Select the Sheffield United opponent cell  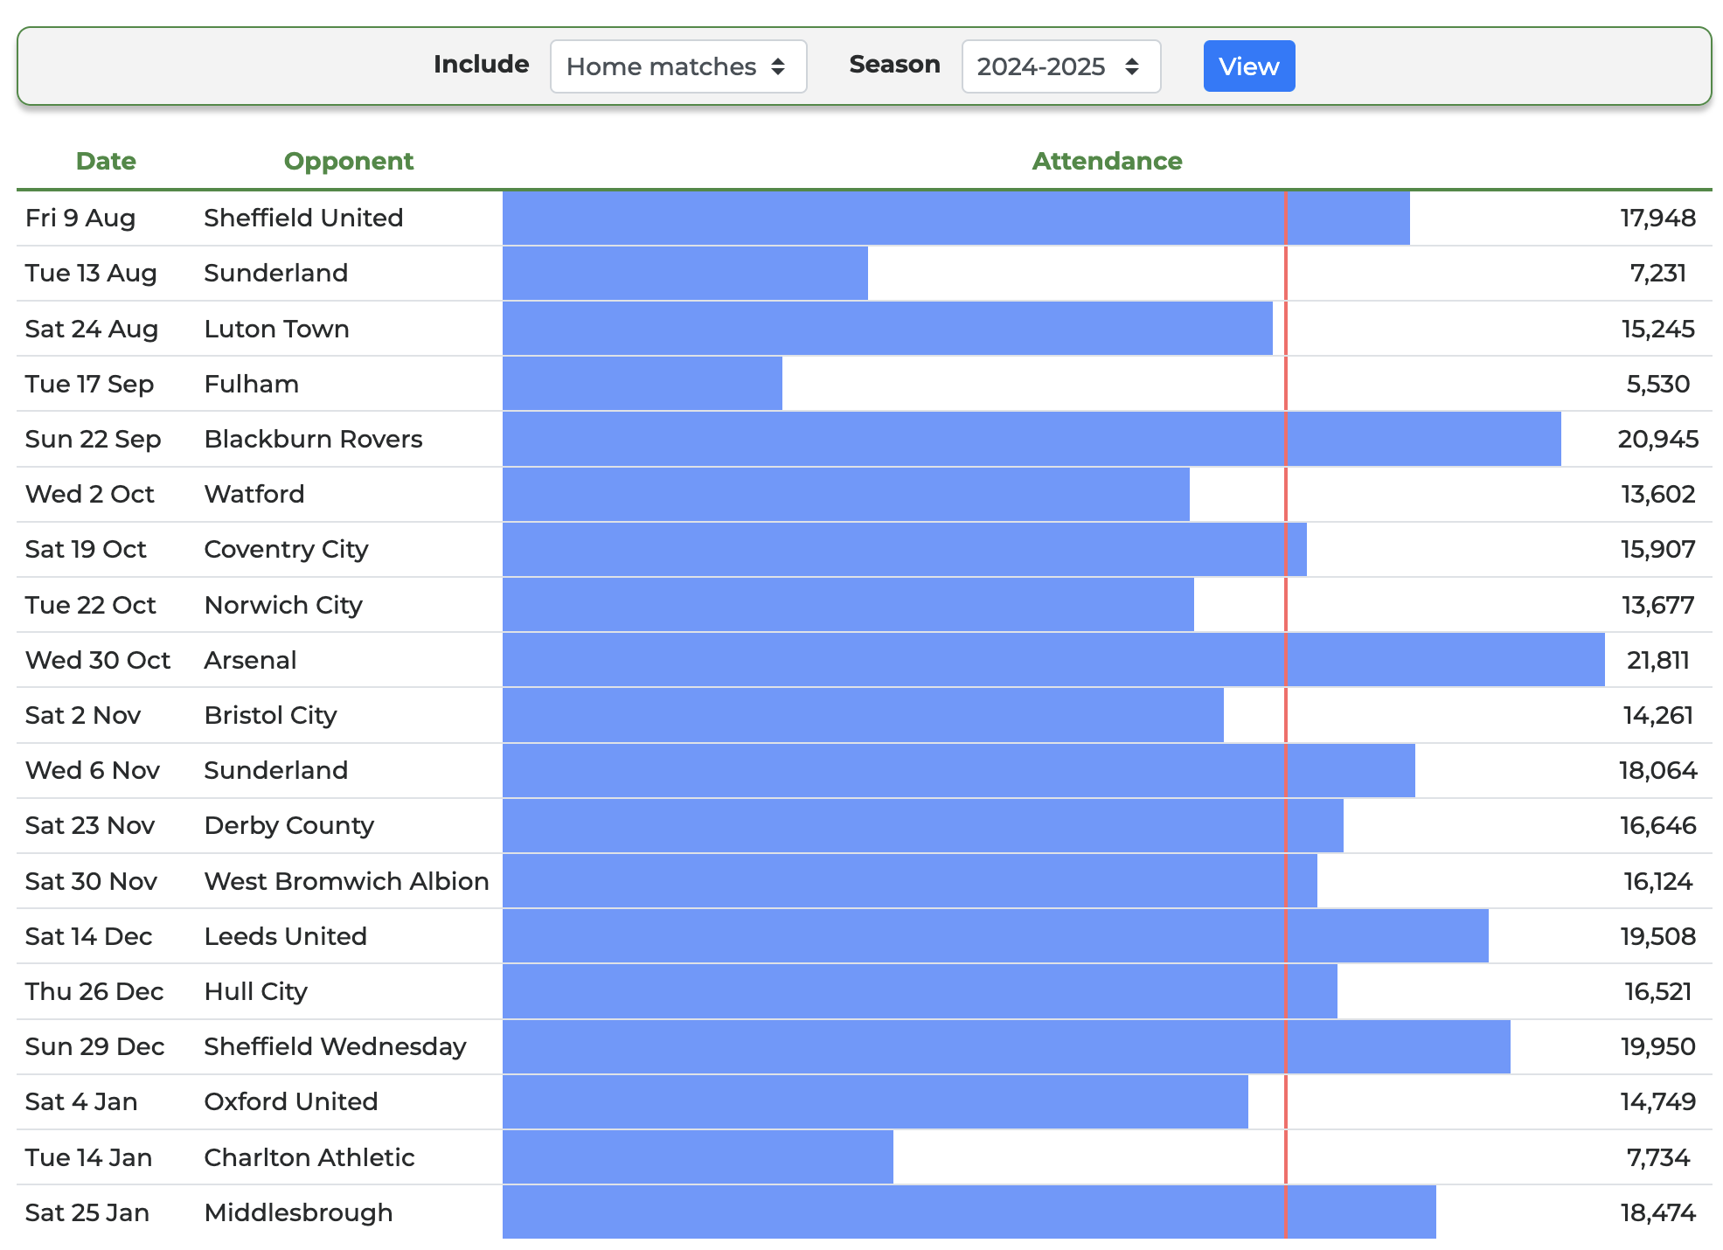(303, 218)
